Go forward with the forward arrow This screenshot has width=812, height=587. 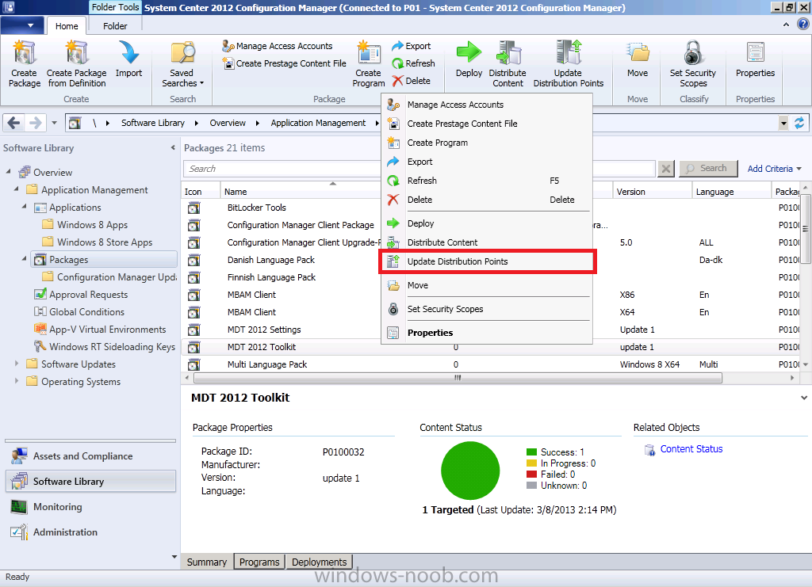35,123
